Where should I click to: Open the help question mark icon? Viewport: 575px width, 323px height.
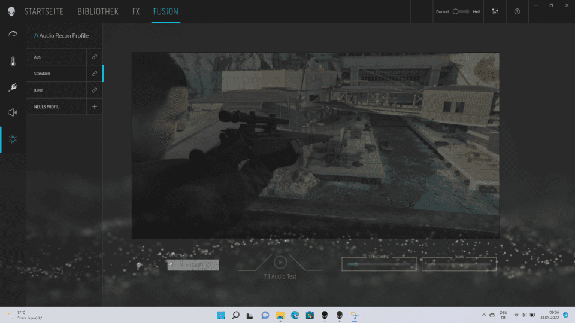(517, 11)
